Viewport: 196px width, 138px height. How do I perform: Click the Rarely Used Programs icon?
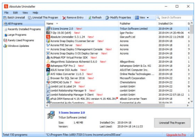(x=5, y=40)
